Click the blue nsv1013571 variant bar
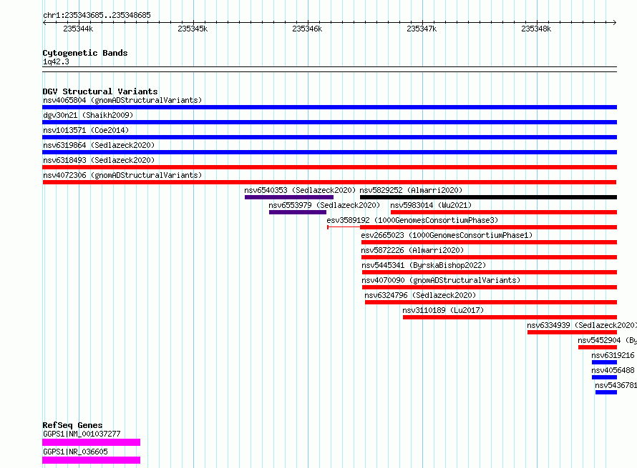 (329, 137)
